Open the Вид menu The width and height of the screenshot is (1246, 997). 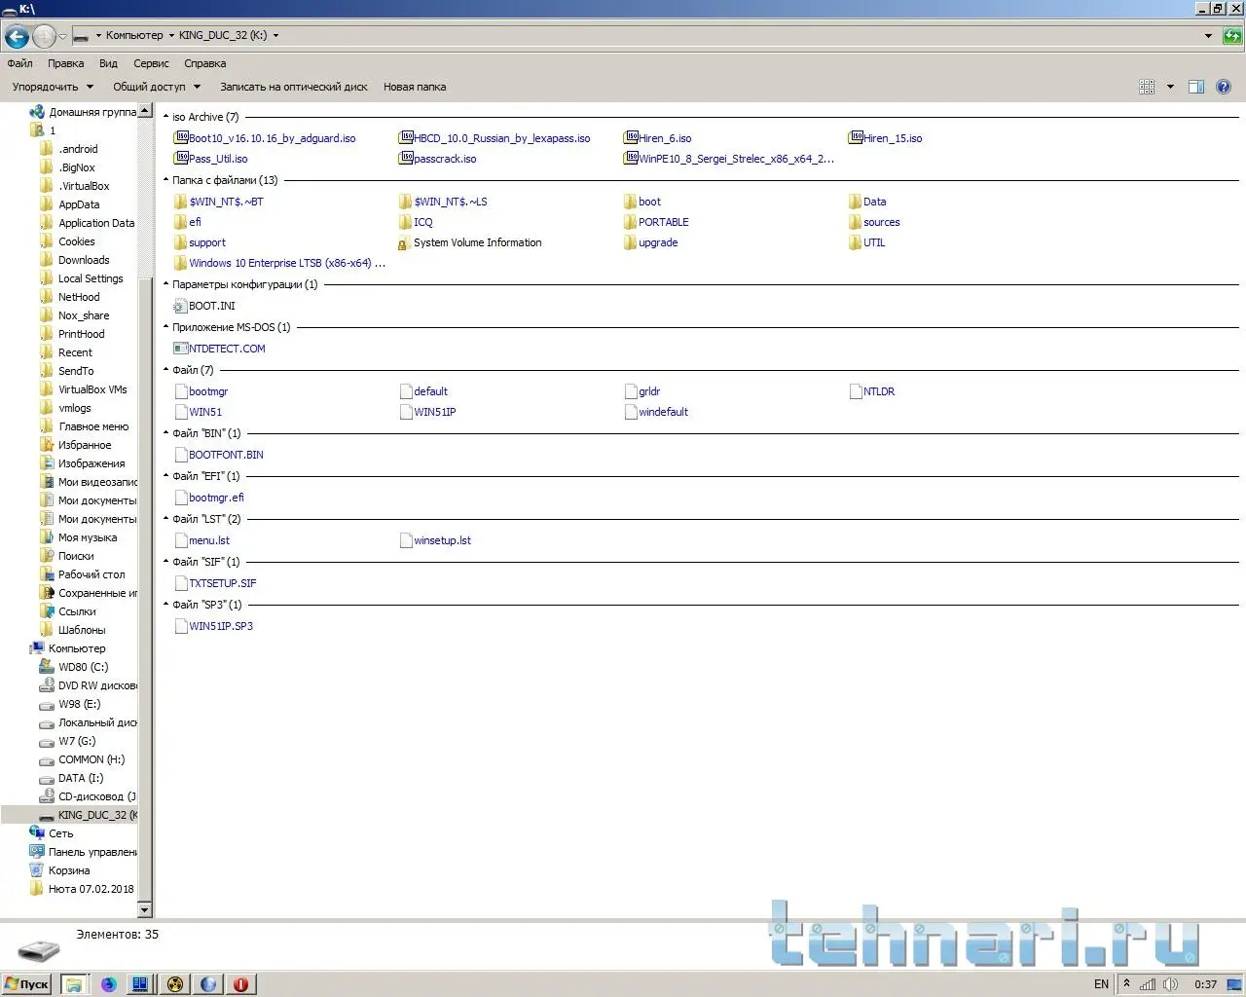[108, 63]
